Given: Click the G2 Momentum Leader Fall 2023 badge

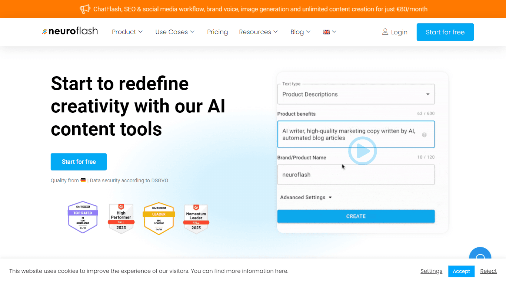Looking at the screenshot, I should click(196, 219).
